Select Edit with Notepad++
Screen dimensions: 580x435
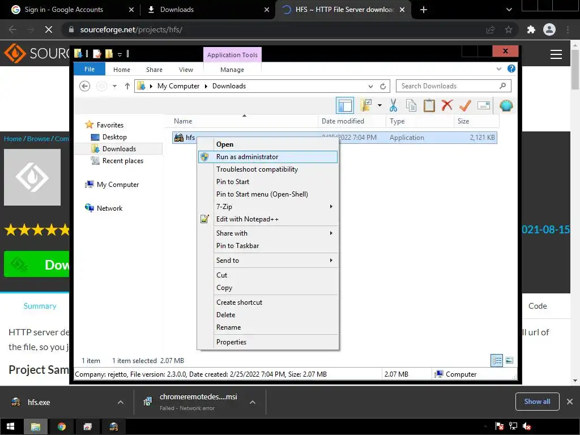(268, 219)
